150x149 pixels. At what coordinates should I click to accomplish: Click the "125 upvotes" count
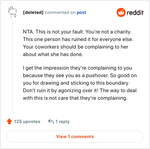pos(27,122)
